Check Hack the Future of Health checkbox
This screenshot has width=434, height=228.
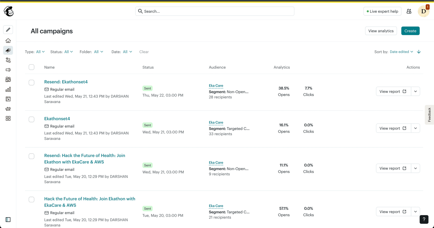pos(31,200)
